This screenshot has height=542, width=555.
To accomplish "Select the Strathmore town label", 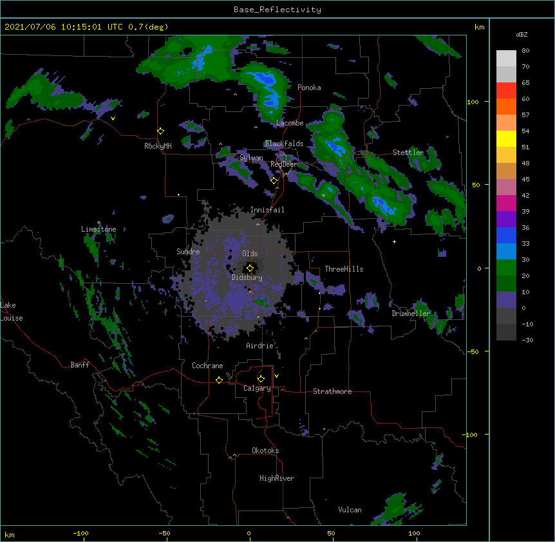I will pyautogui.click(x=332, y=391).
